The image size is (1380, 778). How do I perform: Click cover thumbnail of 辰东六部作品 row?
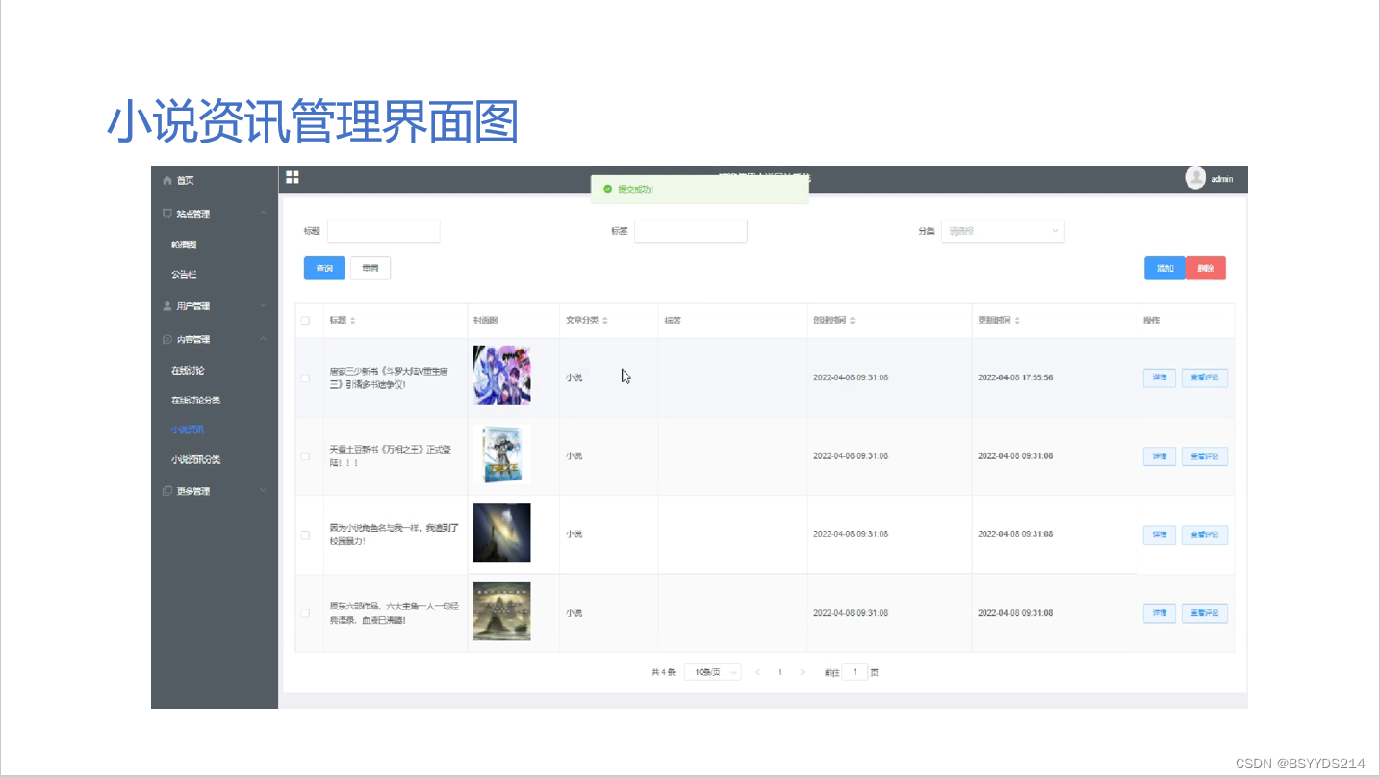[x=502, y=611]
